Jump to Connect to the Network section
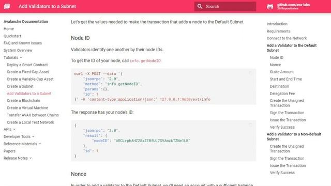331x186 pixels. 287,38
